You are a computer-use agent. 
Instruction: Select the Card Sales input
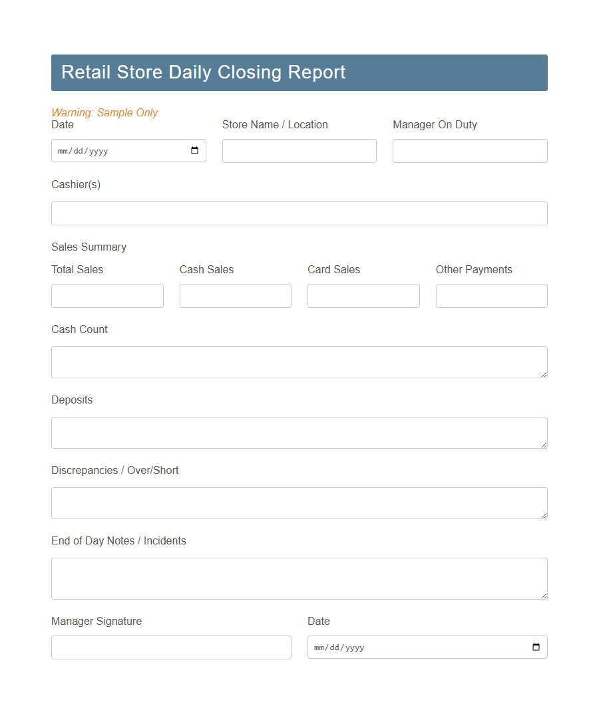363,295
